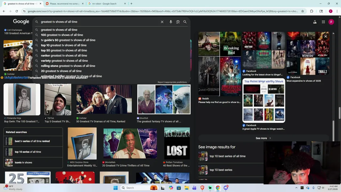Viewport: 341px width, 192px height.
Task: Open Chrome profile in toolbar
Action: tap(331, 11)
